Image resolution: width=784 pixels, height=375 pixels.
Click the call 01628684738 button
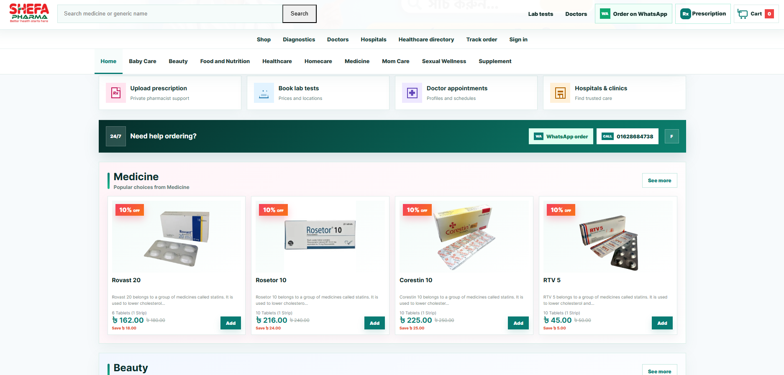[628, 136]
